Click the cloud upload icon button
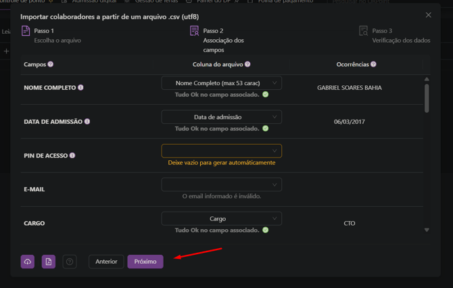The image size is (453, 288). (x=28, y=262)
